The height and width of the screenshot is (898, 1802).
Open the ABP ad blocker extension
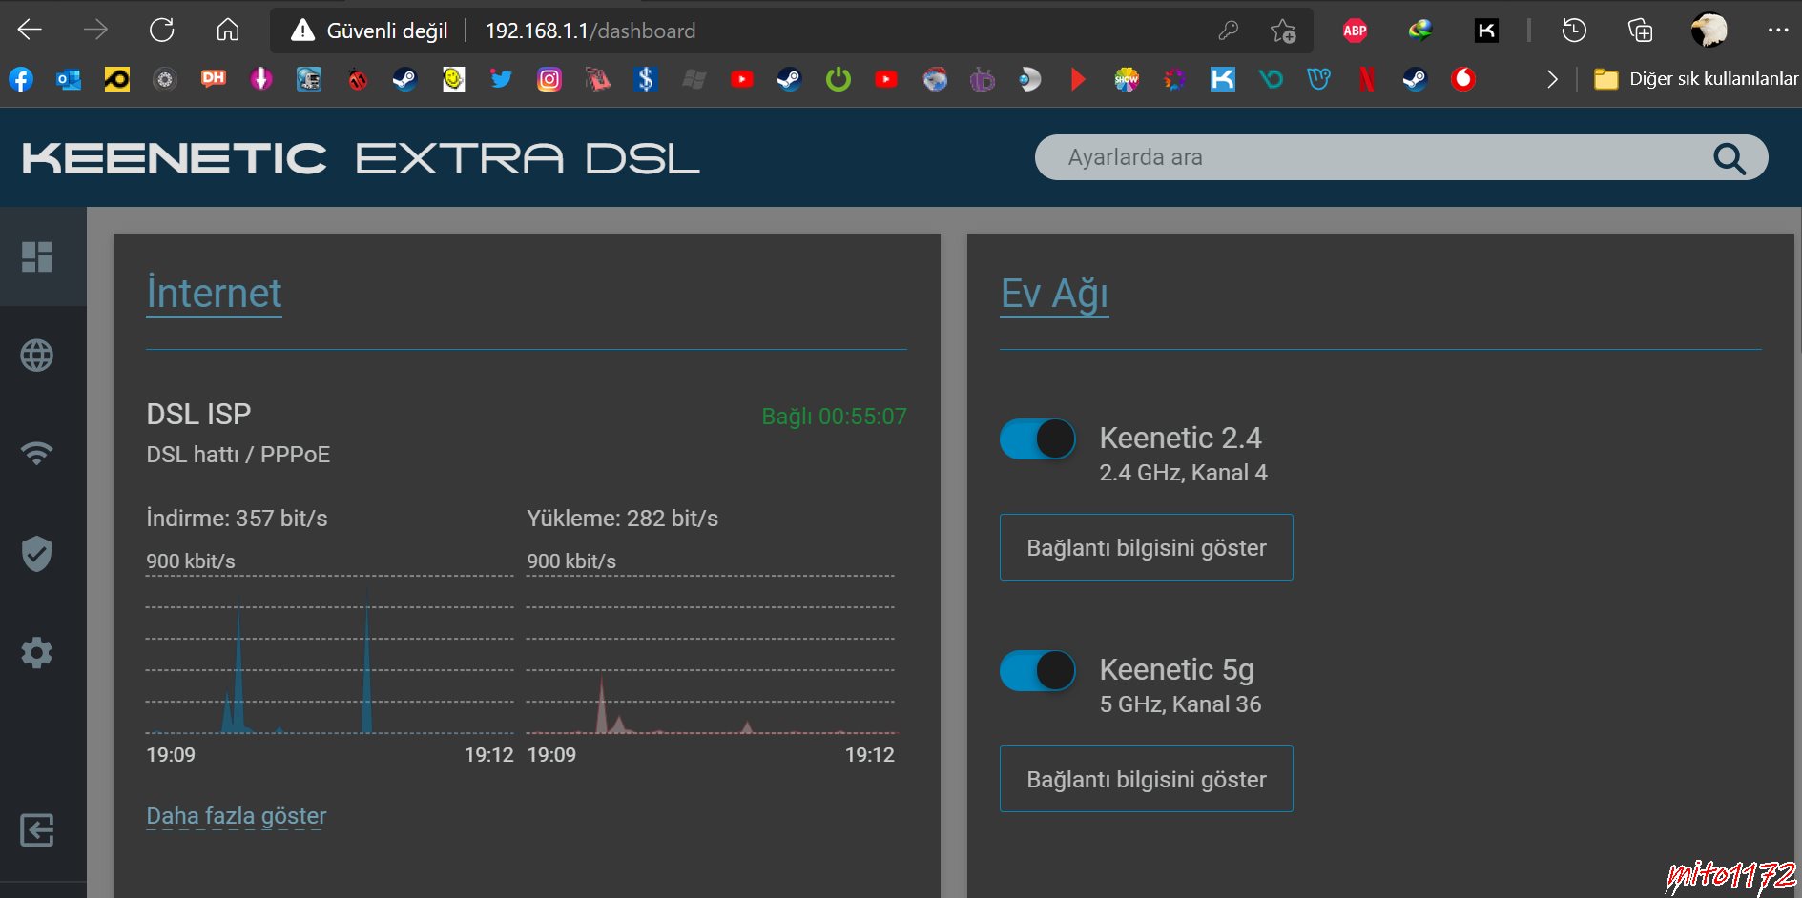click(x=1355, y=31)
